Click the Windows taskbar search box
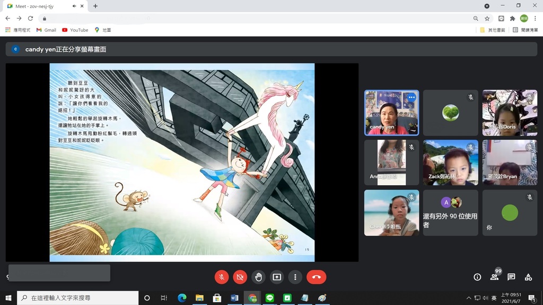The width and height of the screenshot is (543, 305). (x=77, y=298)
